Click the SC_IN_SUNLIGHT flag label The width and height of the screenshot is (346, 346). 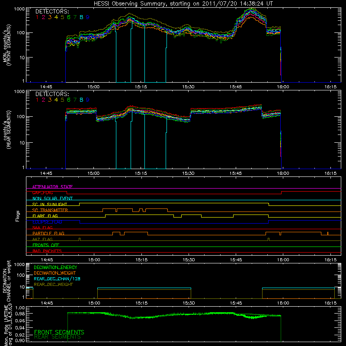(50, 204)
